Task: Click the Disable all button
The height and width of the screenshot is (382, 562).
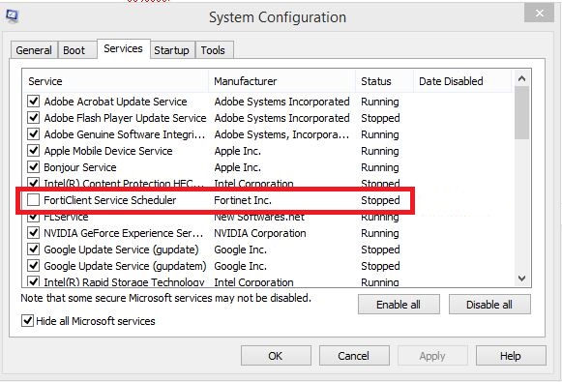Action: tap(489, 305)
